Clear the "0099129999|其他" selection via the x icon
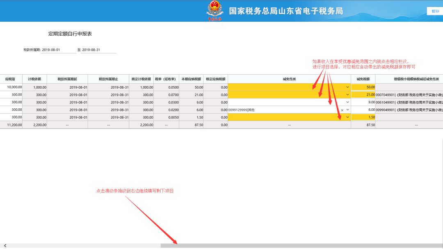Viewport: 443px width, 249px height. tap(342, 110)
